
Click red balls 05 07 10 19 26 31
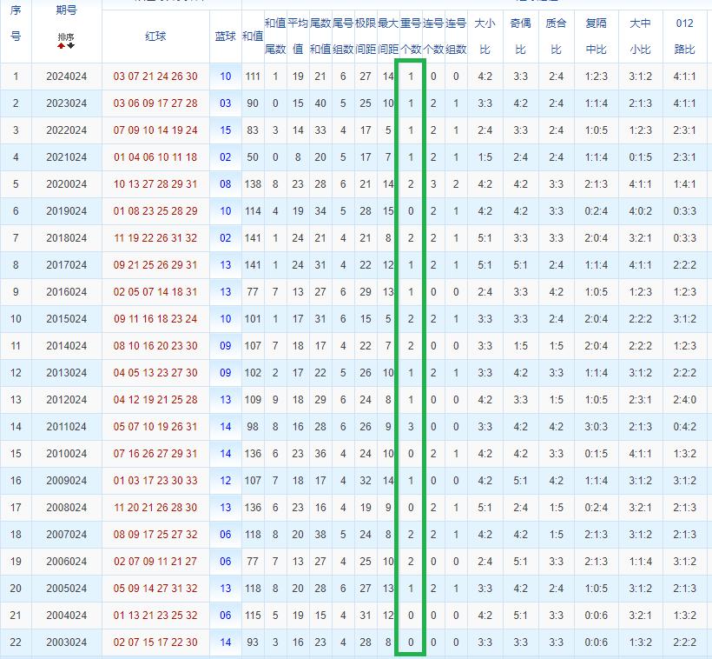(x=155, y=427)
